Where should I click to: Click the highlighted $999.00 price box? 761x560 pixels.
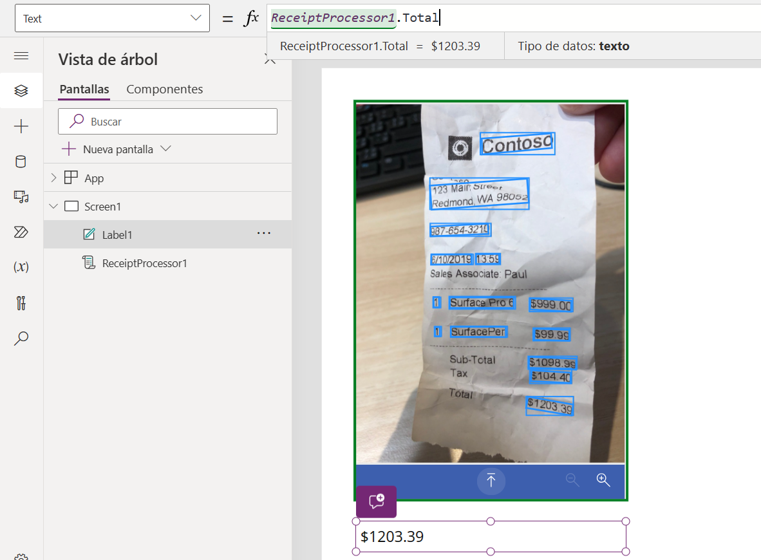tap(551, 304)
